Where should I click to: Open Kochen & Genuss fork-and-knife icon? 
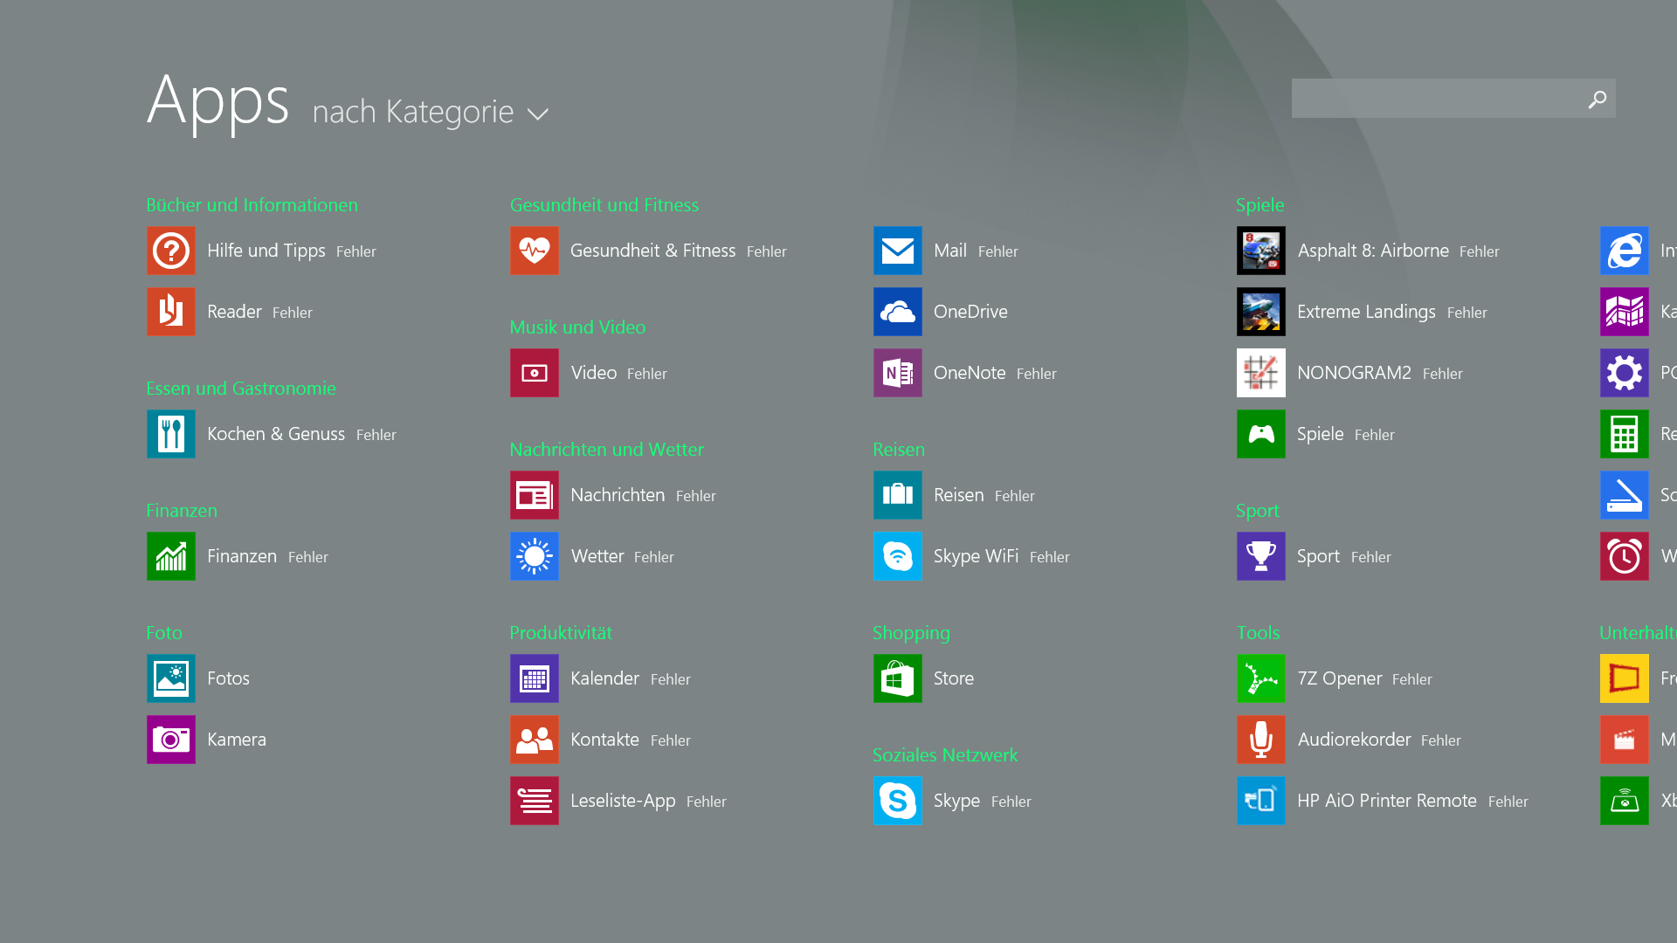pyautogui.click(x=170, y=434)
